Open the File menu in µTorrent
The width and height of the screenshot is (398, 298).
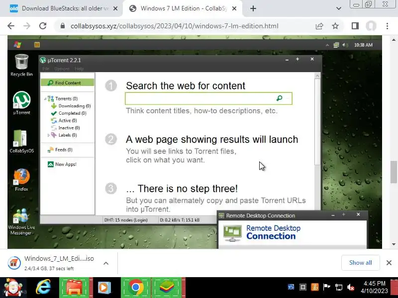point(46,69)
